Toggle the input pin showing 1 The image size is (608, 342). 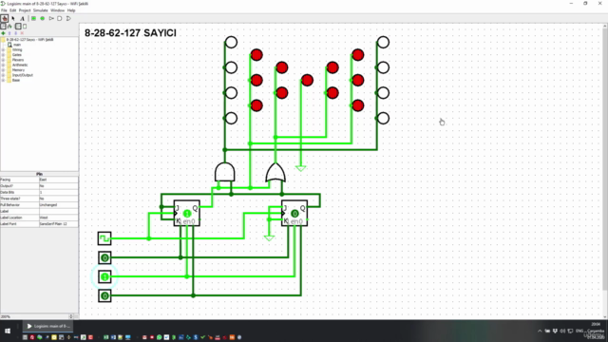pyautogui.click(x=104, y=276)
